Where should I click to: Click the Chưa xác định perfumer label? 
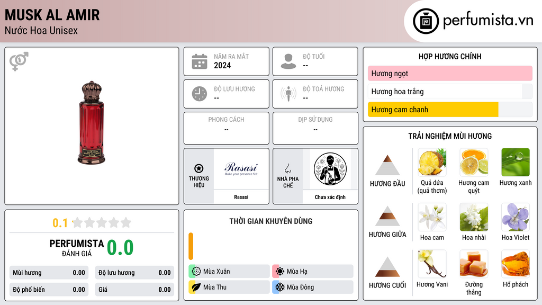pyautogui.click(x=330, y=197)
